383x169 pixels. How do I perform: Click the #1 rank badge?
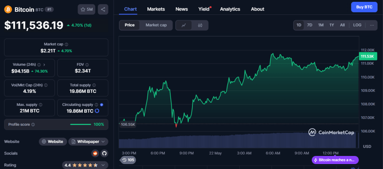(x=49, y=9)
